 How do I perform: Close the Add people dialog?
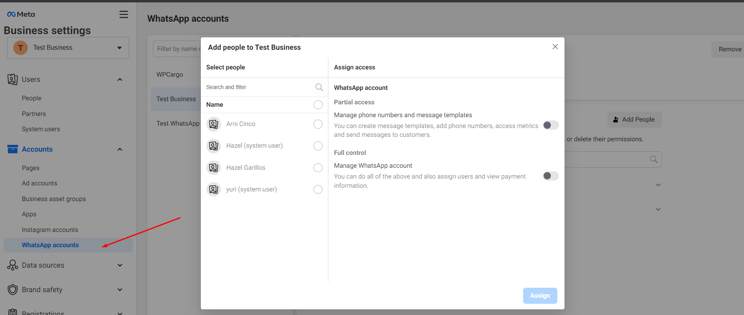555,47
